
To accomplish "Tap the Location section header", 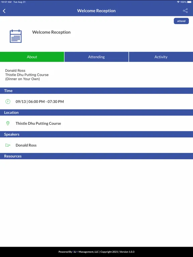I will click(x=96, y=112).
